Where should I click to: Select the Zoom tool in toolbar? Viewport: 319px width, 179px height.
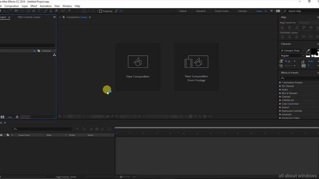[5, 11]
